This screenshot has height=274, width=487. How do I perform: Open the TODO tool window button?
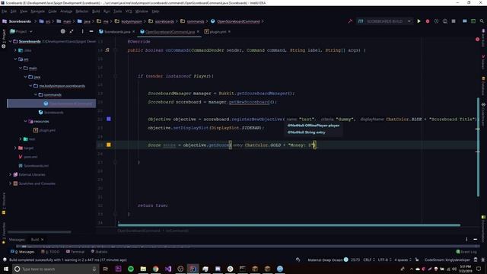click(50, 252)
